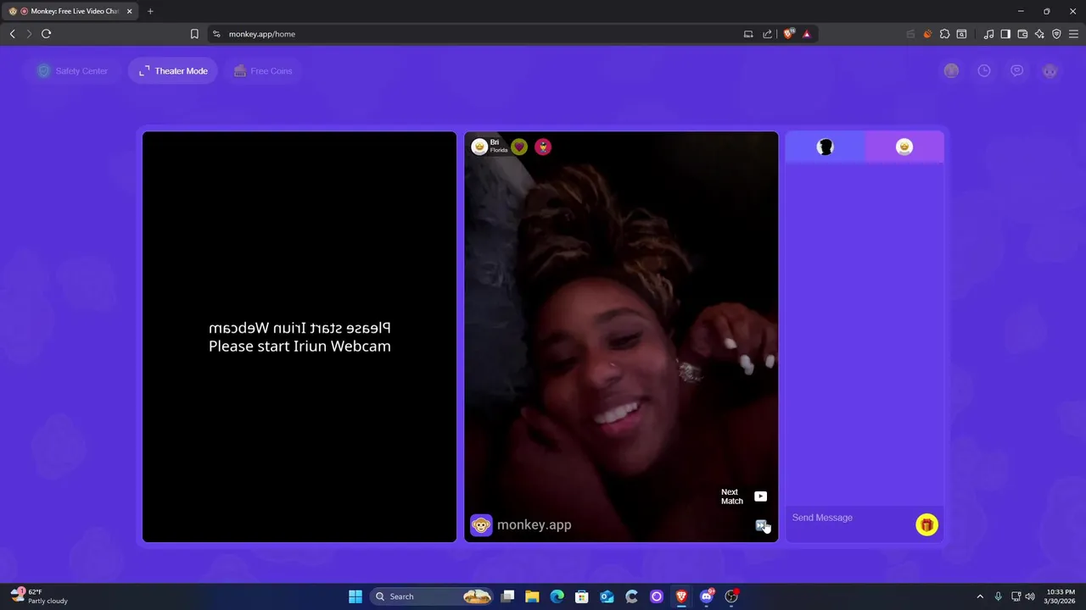Open OBS Studio from the taskbar
Screen dimensions: 1086x610
point(731,596)
